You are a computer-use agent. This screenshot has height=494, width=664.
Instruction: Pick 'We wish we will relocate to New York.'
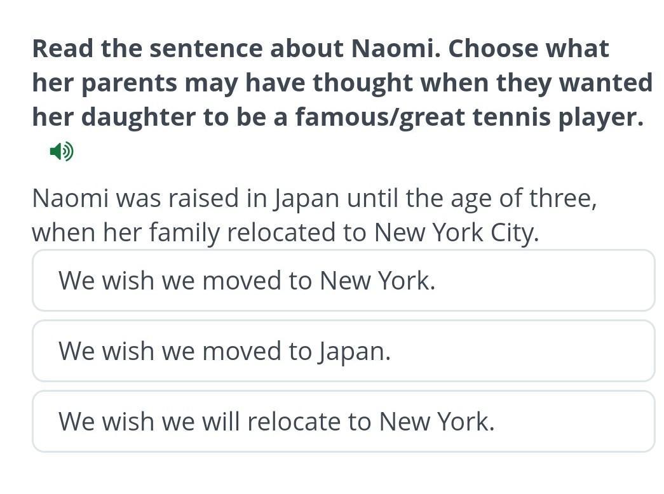[x=343, y=421]
